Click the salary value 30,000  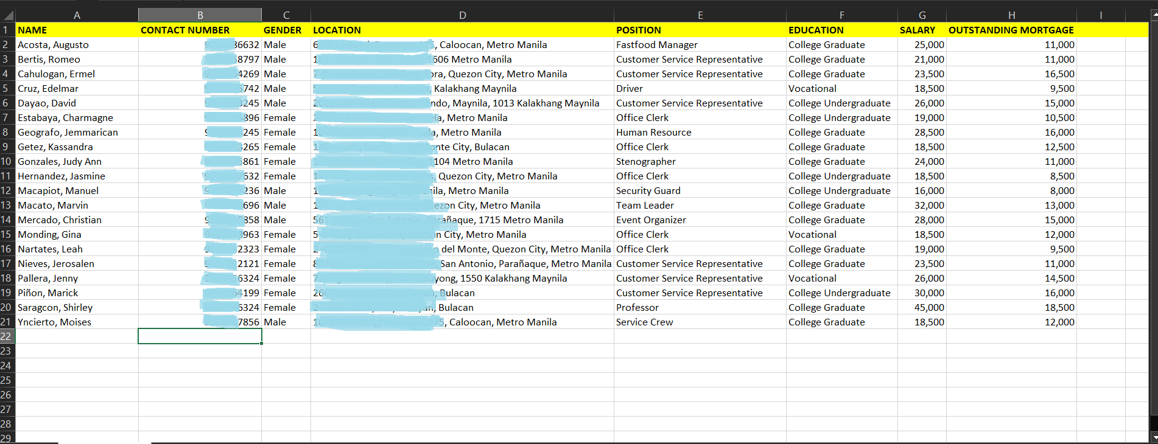point(922,293)
